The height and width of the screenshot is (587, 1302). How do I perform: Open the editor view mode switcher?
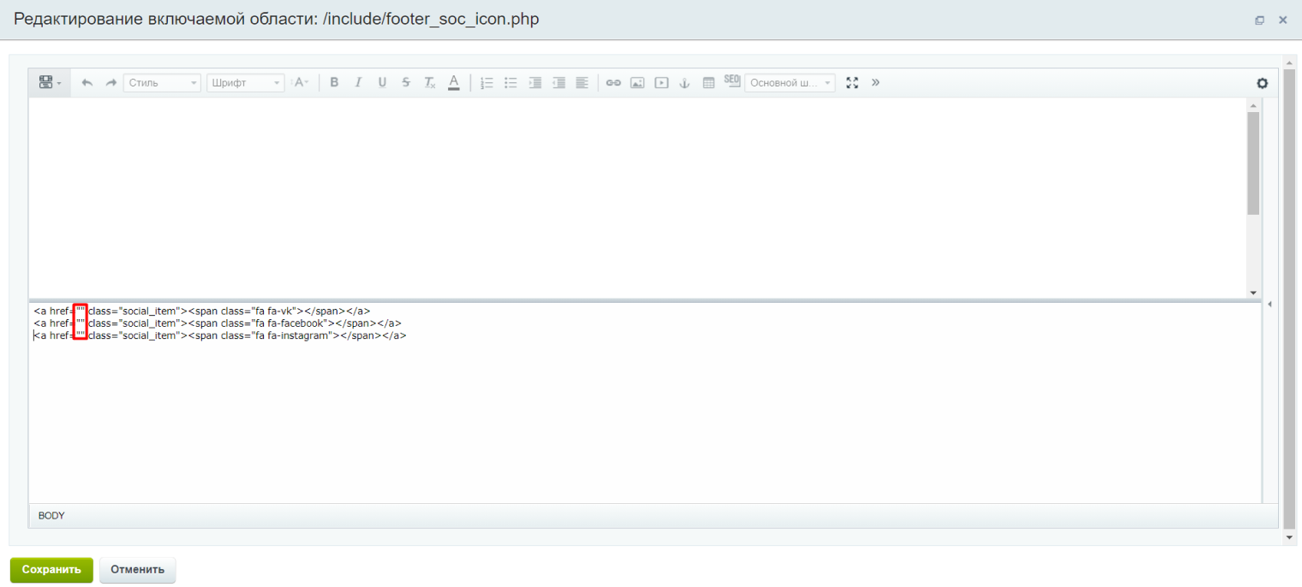49,83
